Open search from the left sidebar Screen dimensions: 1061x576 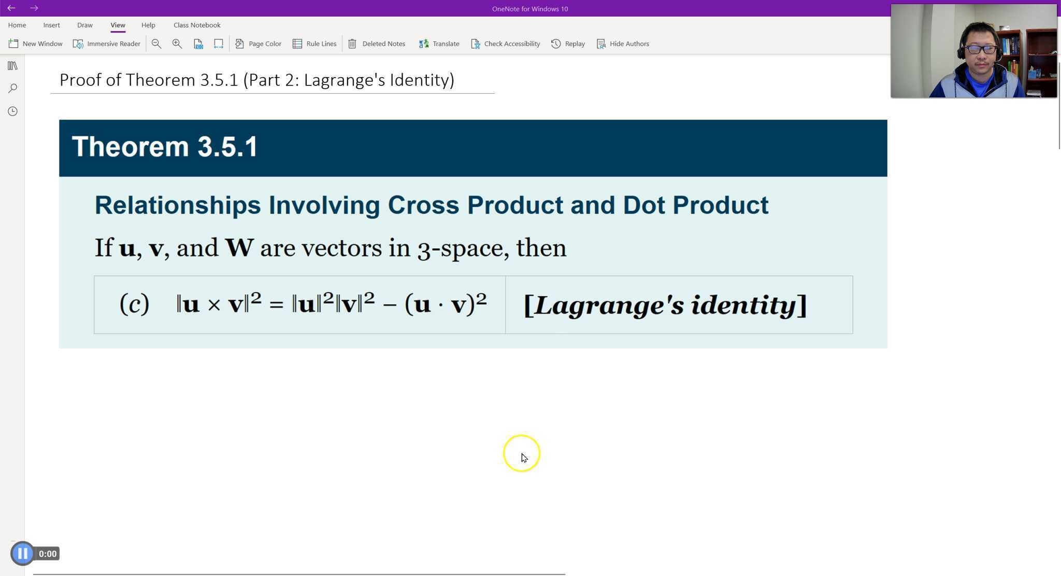click(12, 88)
